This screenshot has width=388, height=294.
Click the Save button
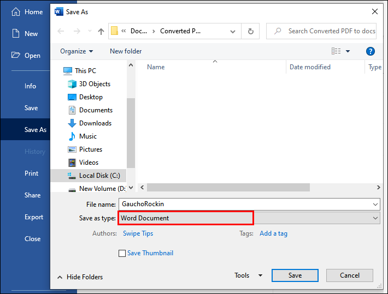tap(295, 275)
